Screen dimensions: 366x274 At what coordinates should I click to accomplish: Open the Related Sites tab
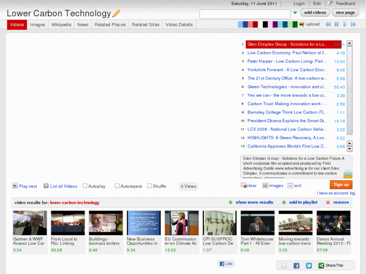click(145, 25)
